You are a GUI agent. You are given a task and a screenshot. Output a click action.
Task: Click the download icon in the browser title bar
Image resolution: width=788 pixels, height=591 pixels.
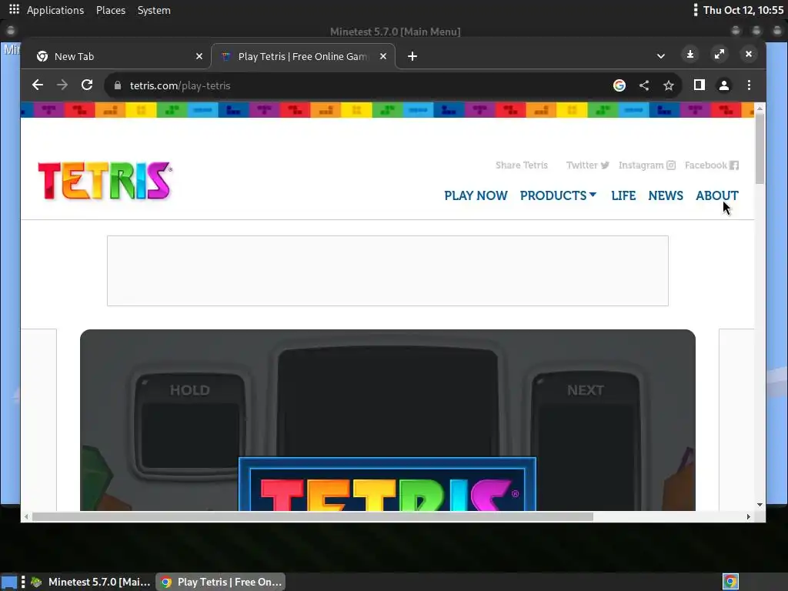690,54
